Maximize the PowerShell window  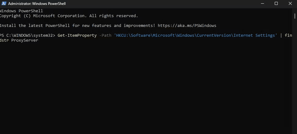tap(276, 3)
